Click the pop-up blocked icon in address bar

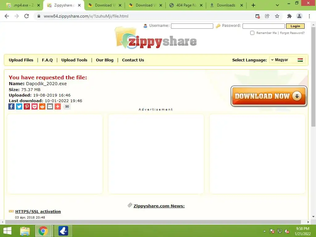257,16
